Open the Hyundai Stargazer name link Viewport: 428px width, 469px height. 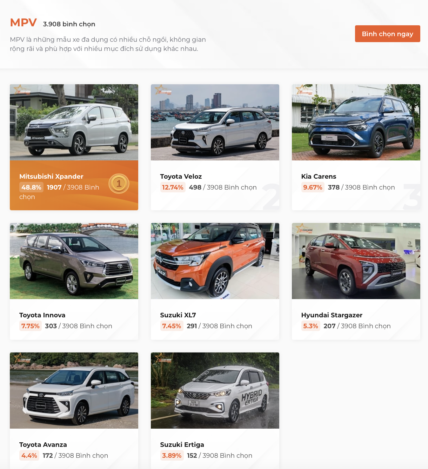coord(332,315)
